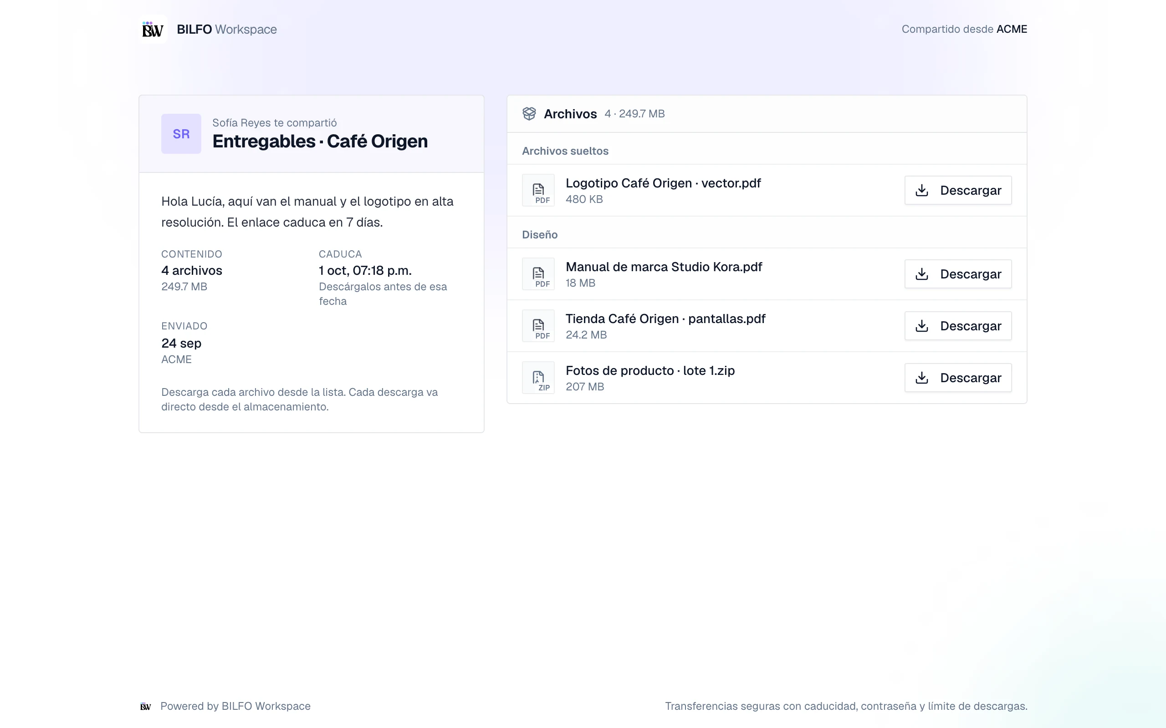The width and height of the screenshot is (1166, 728).
Task: Click ZIP file icon for Fotos de producto
Action: (538, 378)
